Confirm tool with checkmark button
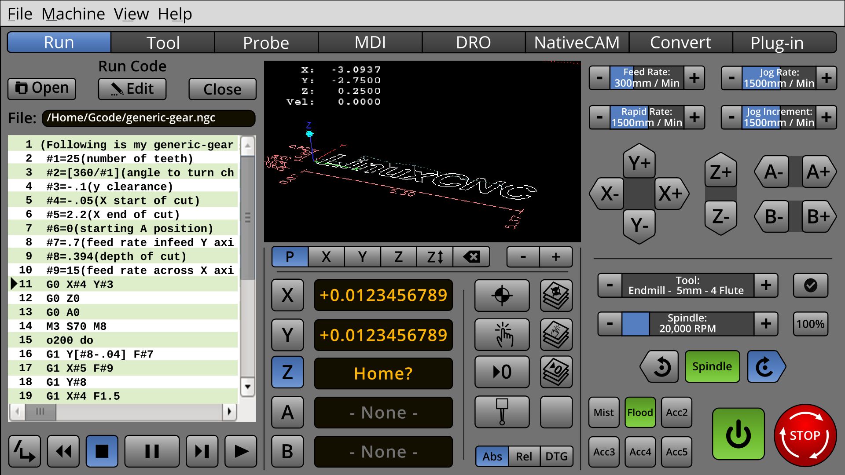This screenshot has width=845, height=475. pyautogui.click(x=810, y=285)
